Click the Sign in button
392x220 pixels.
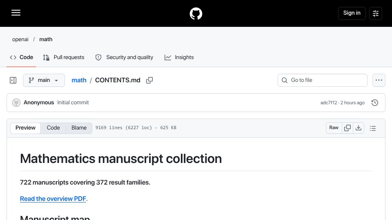(352, 13)
